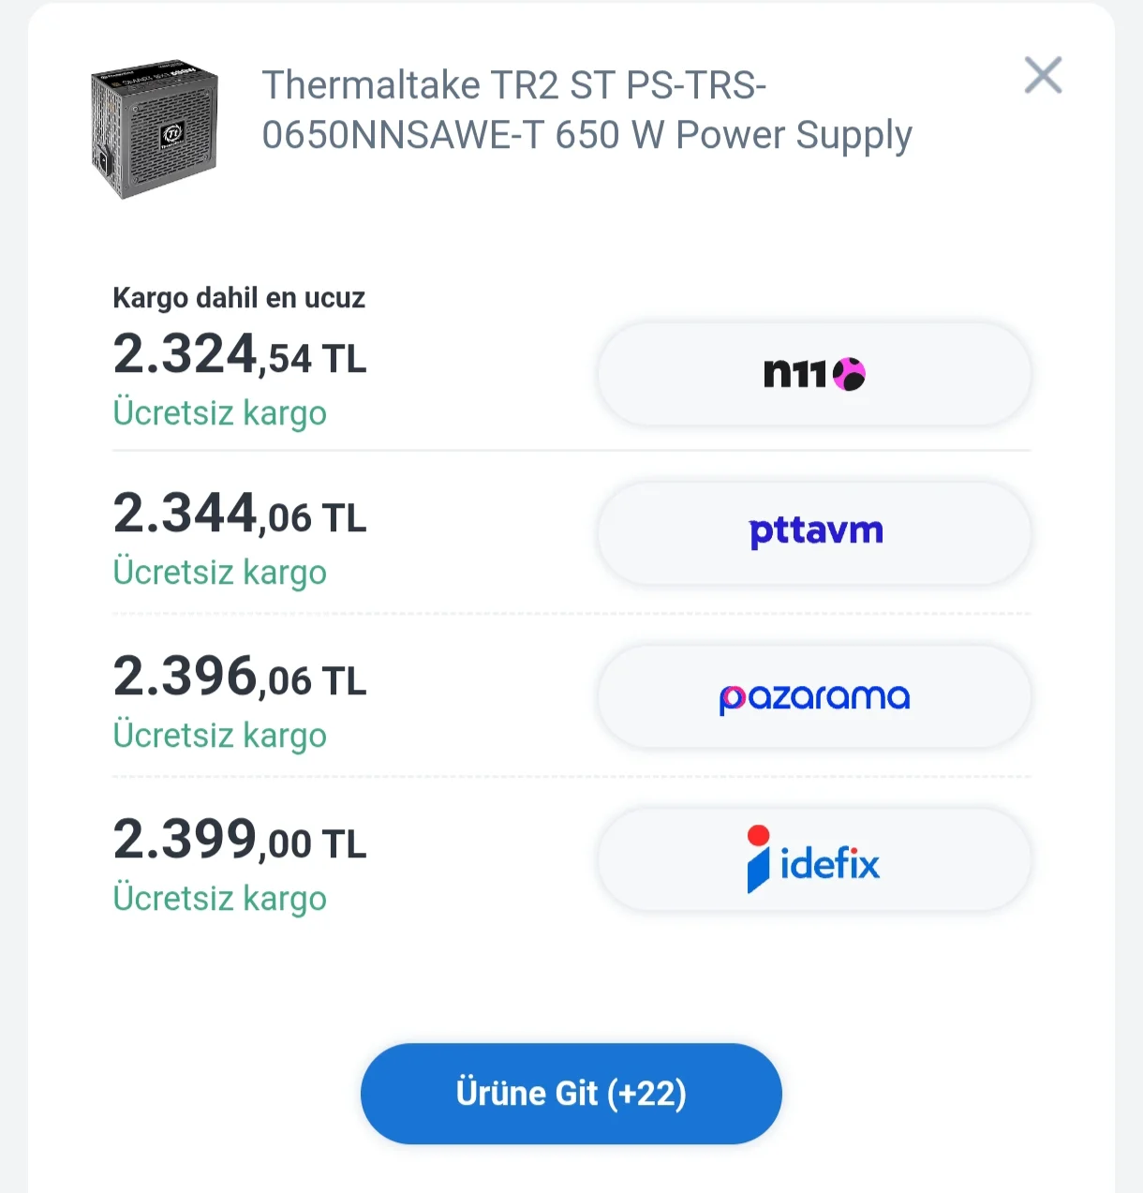1143x1193 pixels.
Task: Select the 2.324,54 TL price
Action: [x=239, y=355]
